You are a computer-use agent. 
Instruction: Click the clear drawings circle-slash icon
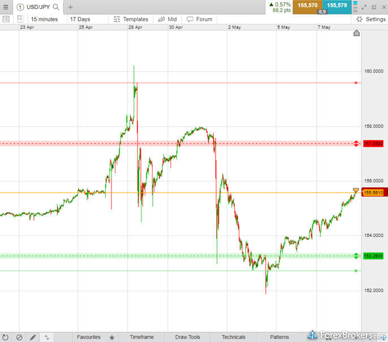[x=19, y=337]
